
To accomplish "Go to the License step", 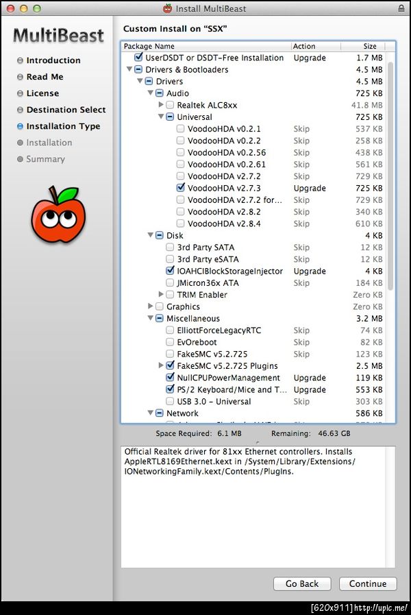I will point(42,93).
